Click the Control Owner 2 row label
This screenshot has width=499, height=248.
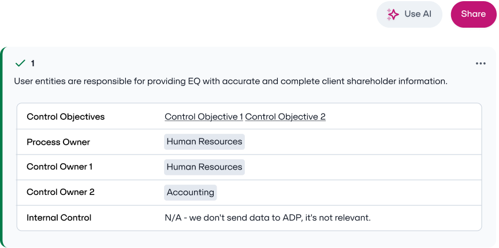(x=61, y=193)
